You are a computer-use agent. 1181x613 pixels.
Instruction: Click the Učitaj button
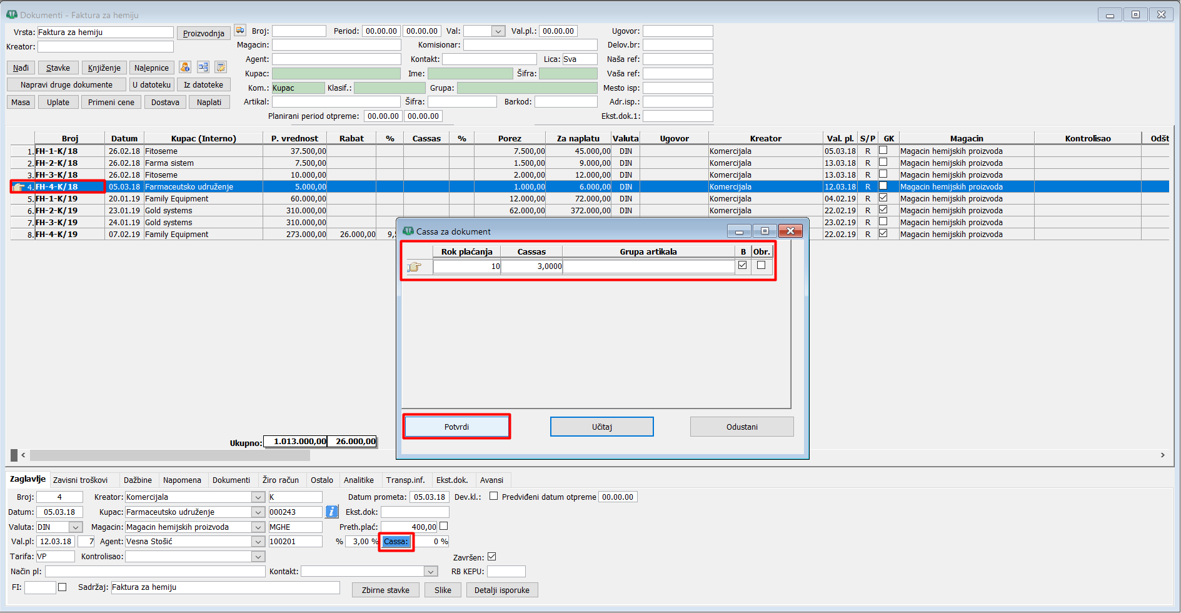[602, 427]
